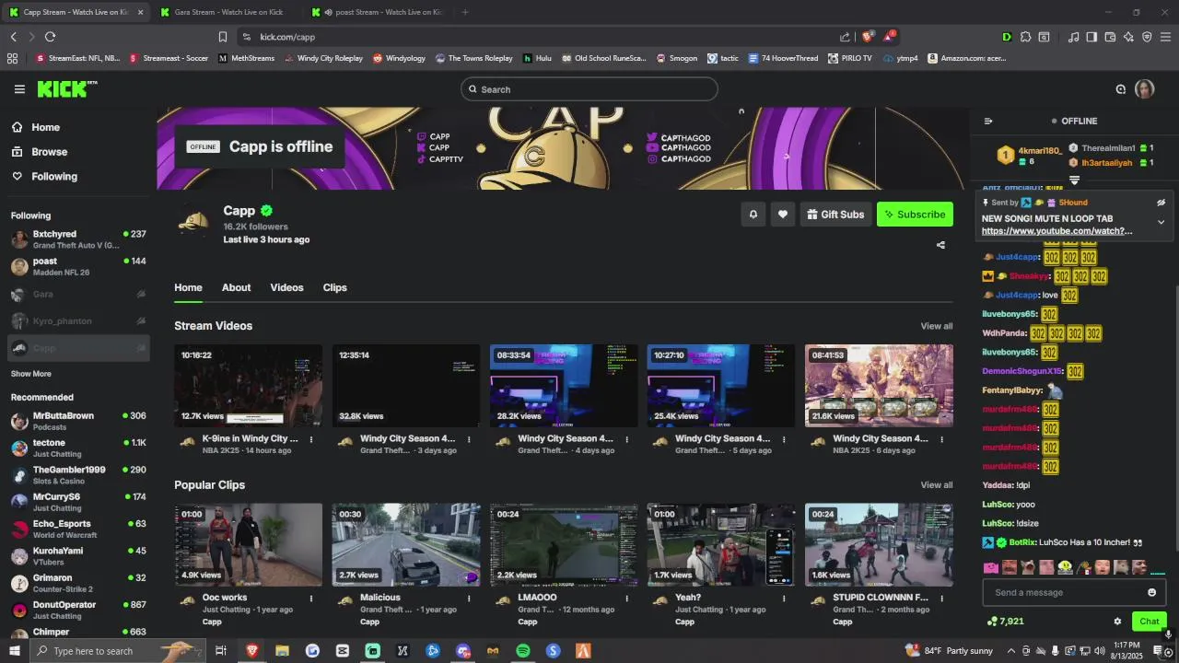Screen dimensions: 1179x663
Task: Click the share icon below Subscribe
Action: [x=940, y=245]
